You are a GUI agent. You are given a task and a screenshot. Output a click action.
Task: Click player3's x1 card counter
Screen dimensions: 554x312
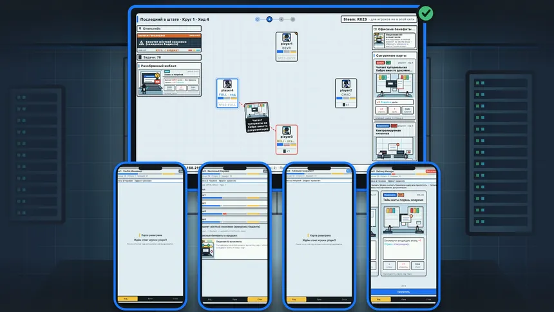coord(287,151)
